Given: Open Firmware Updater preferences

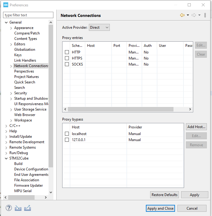Looking at the screenshot, I should 29,185.
